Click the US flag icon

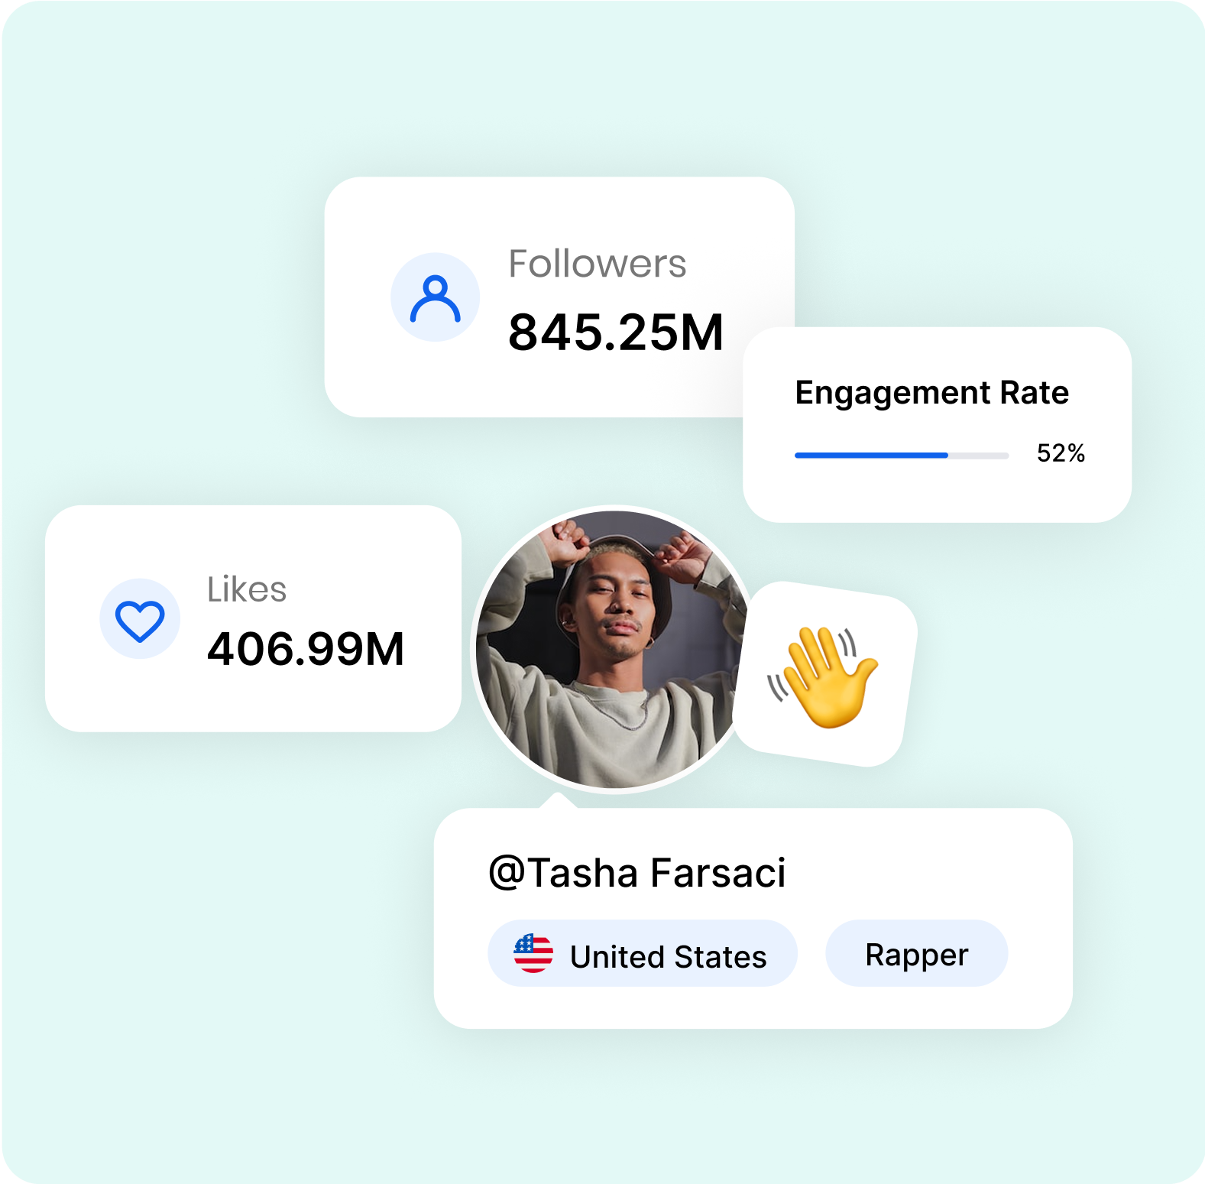coord(533,954)
